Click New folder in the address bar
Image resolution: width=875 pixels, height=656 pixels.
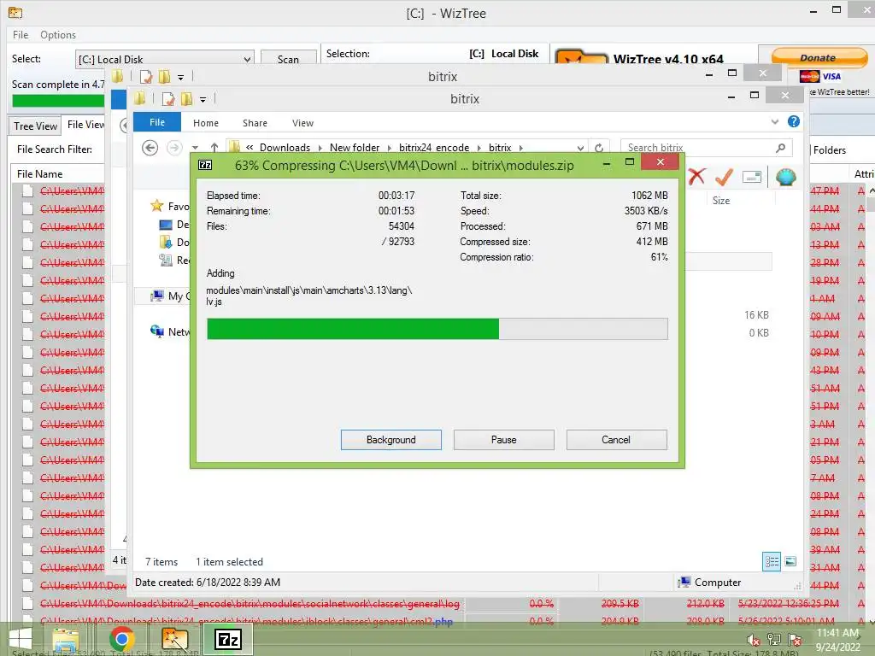355,148
